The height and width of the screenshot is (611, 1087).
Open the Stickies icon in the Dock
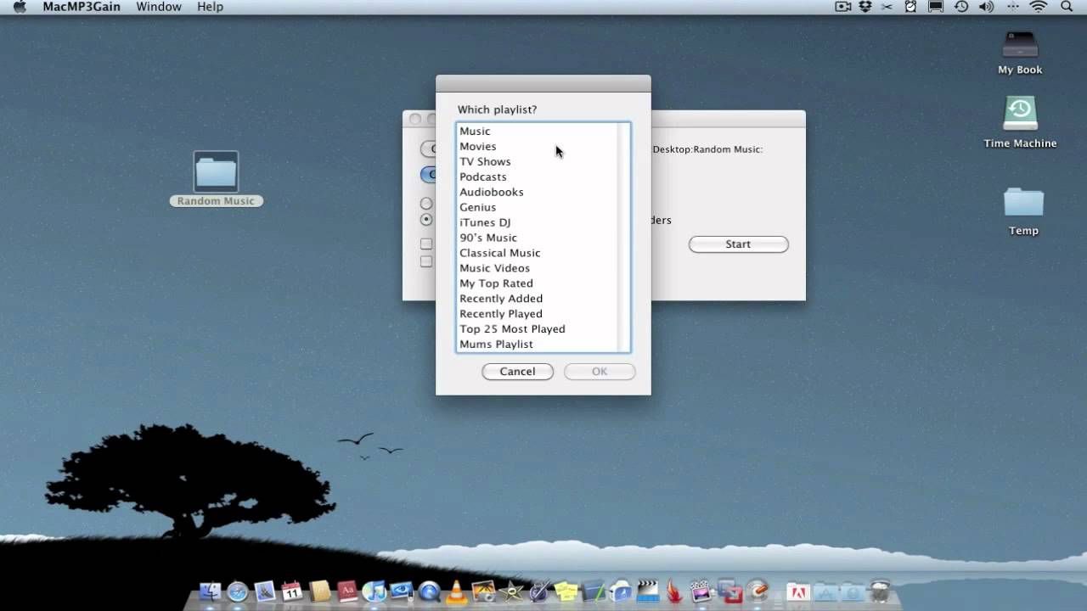coord(566,591)
